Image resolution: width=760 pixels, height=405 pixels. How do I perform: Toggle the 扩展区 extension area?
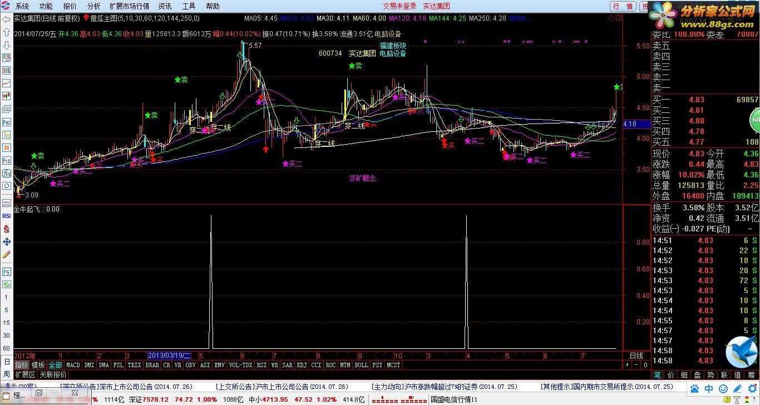coord(25,374)
